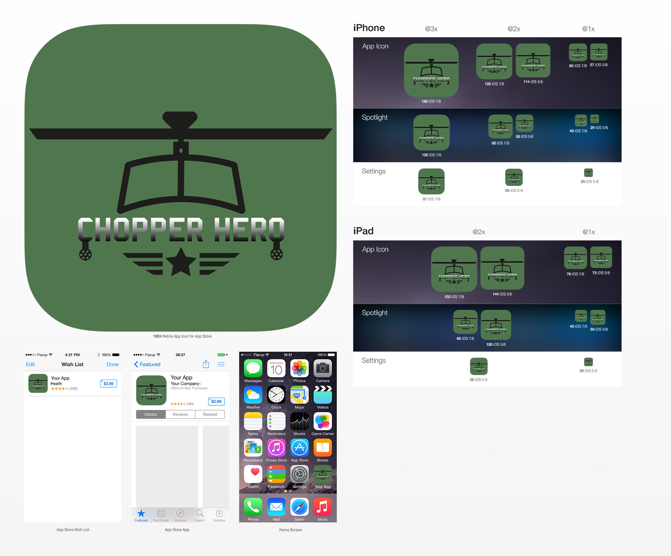Launch the iTunes Store
Viewport: 671px width, 556px height.
coord(276,448)
